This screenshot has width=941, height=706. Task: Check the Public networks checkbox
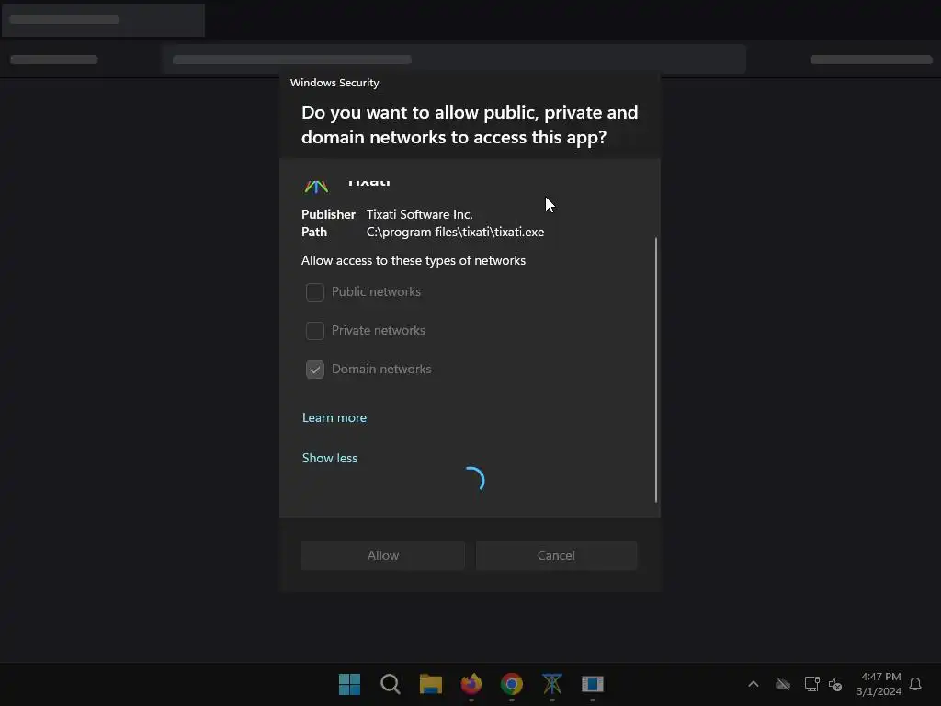(314, 292)
